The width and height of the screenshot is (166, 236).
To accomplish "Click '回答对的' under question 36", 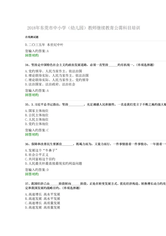I will point(32,174).
